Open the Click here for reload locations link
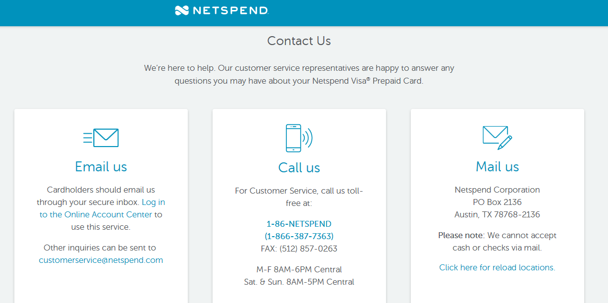Image resolution: width=608 pixels, height=303 pixels. [497, 267]
